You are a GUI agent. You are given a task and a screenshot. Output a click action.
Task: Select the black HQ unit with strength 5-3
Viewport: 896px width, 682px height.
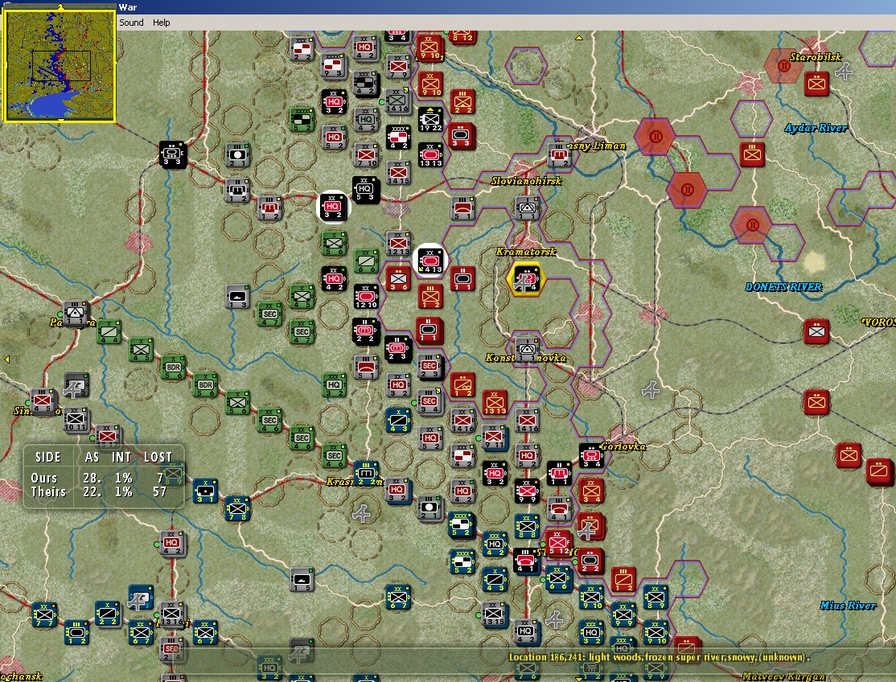point(366,191)
